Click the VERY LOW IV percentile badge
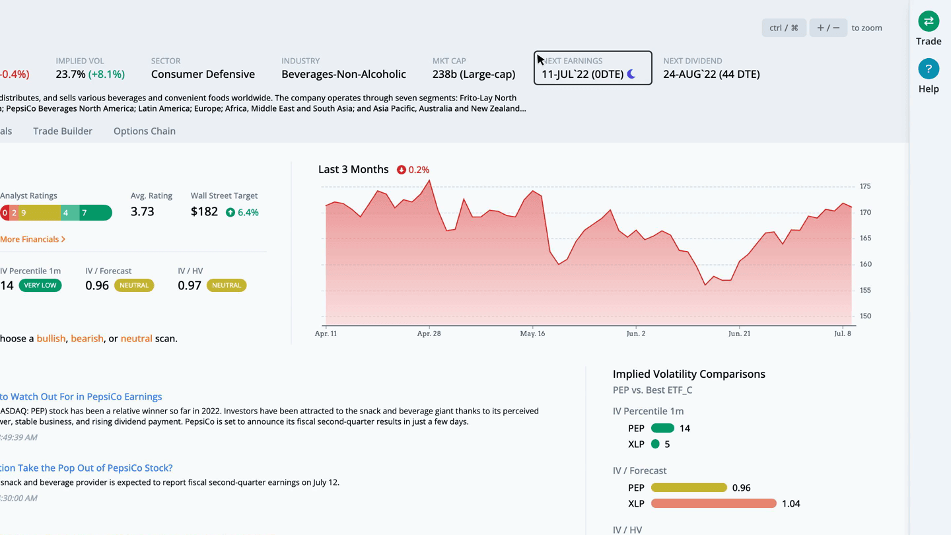Image resolution: width=951 pixels, height=535 pixels. click(40, 285)
